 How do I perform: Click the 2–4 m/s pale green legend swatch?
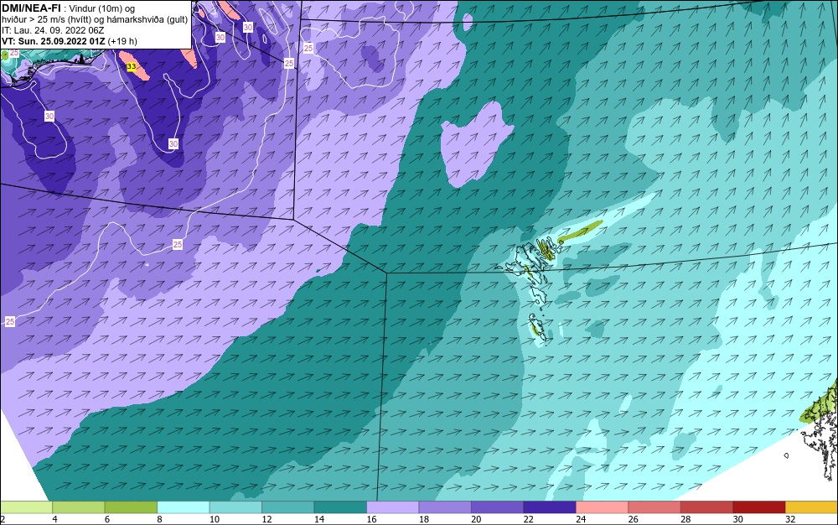point(26,507)
